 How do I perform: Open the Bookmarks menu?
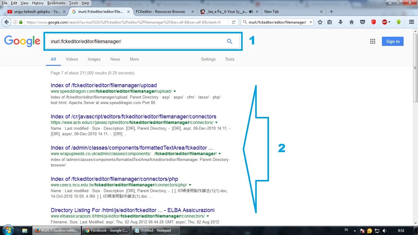[x=56, y=3]
